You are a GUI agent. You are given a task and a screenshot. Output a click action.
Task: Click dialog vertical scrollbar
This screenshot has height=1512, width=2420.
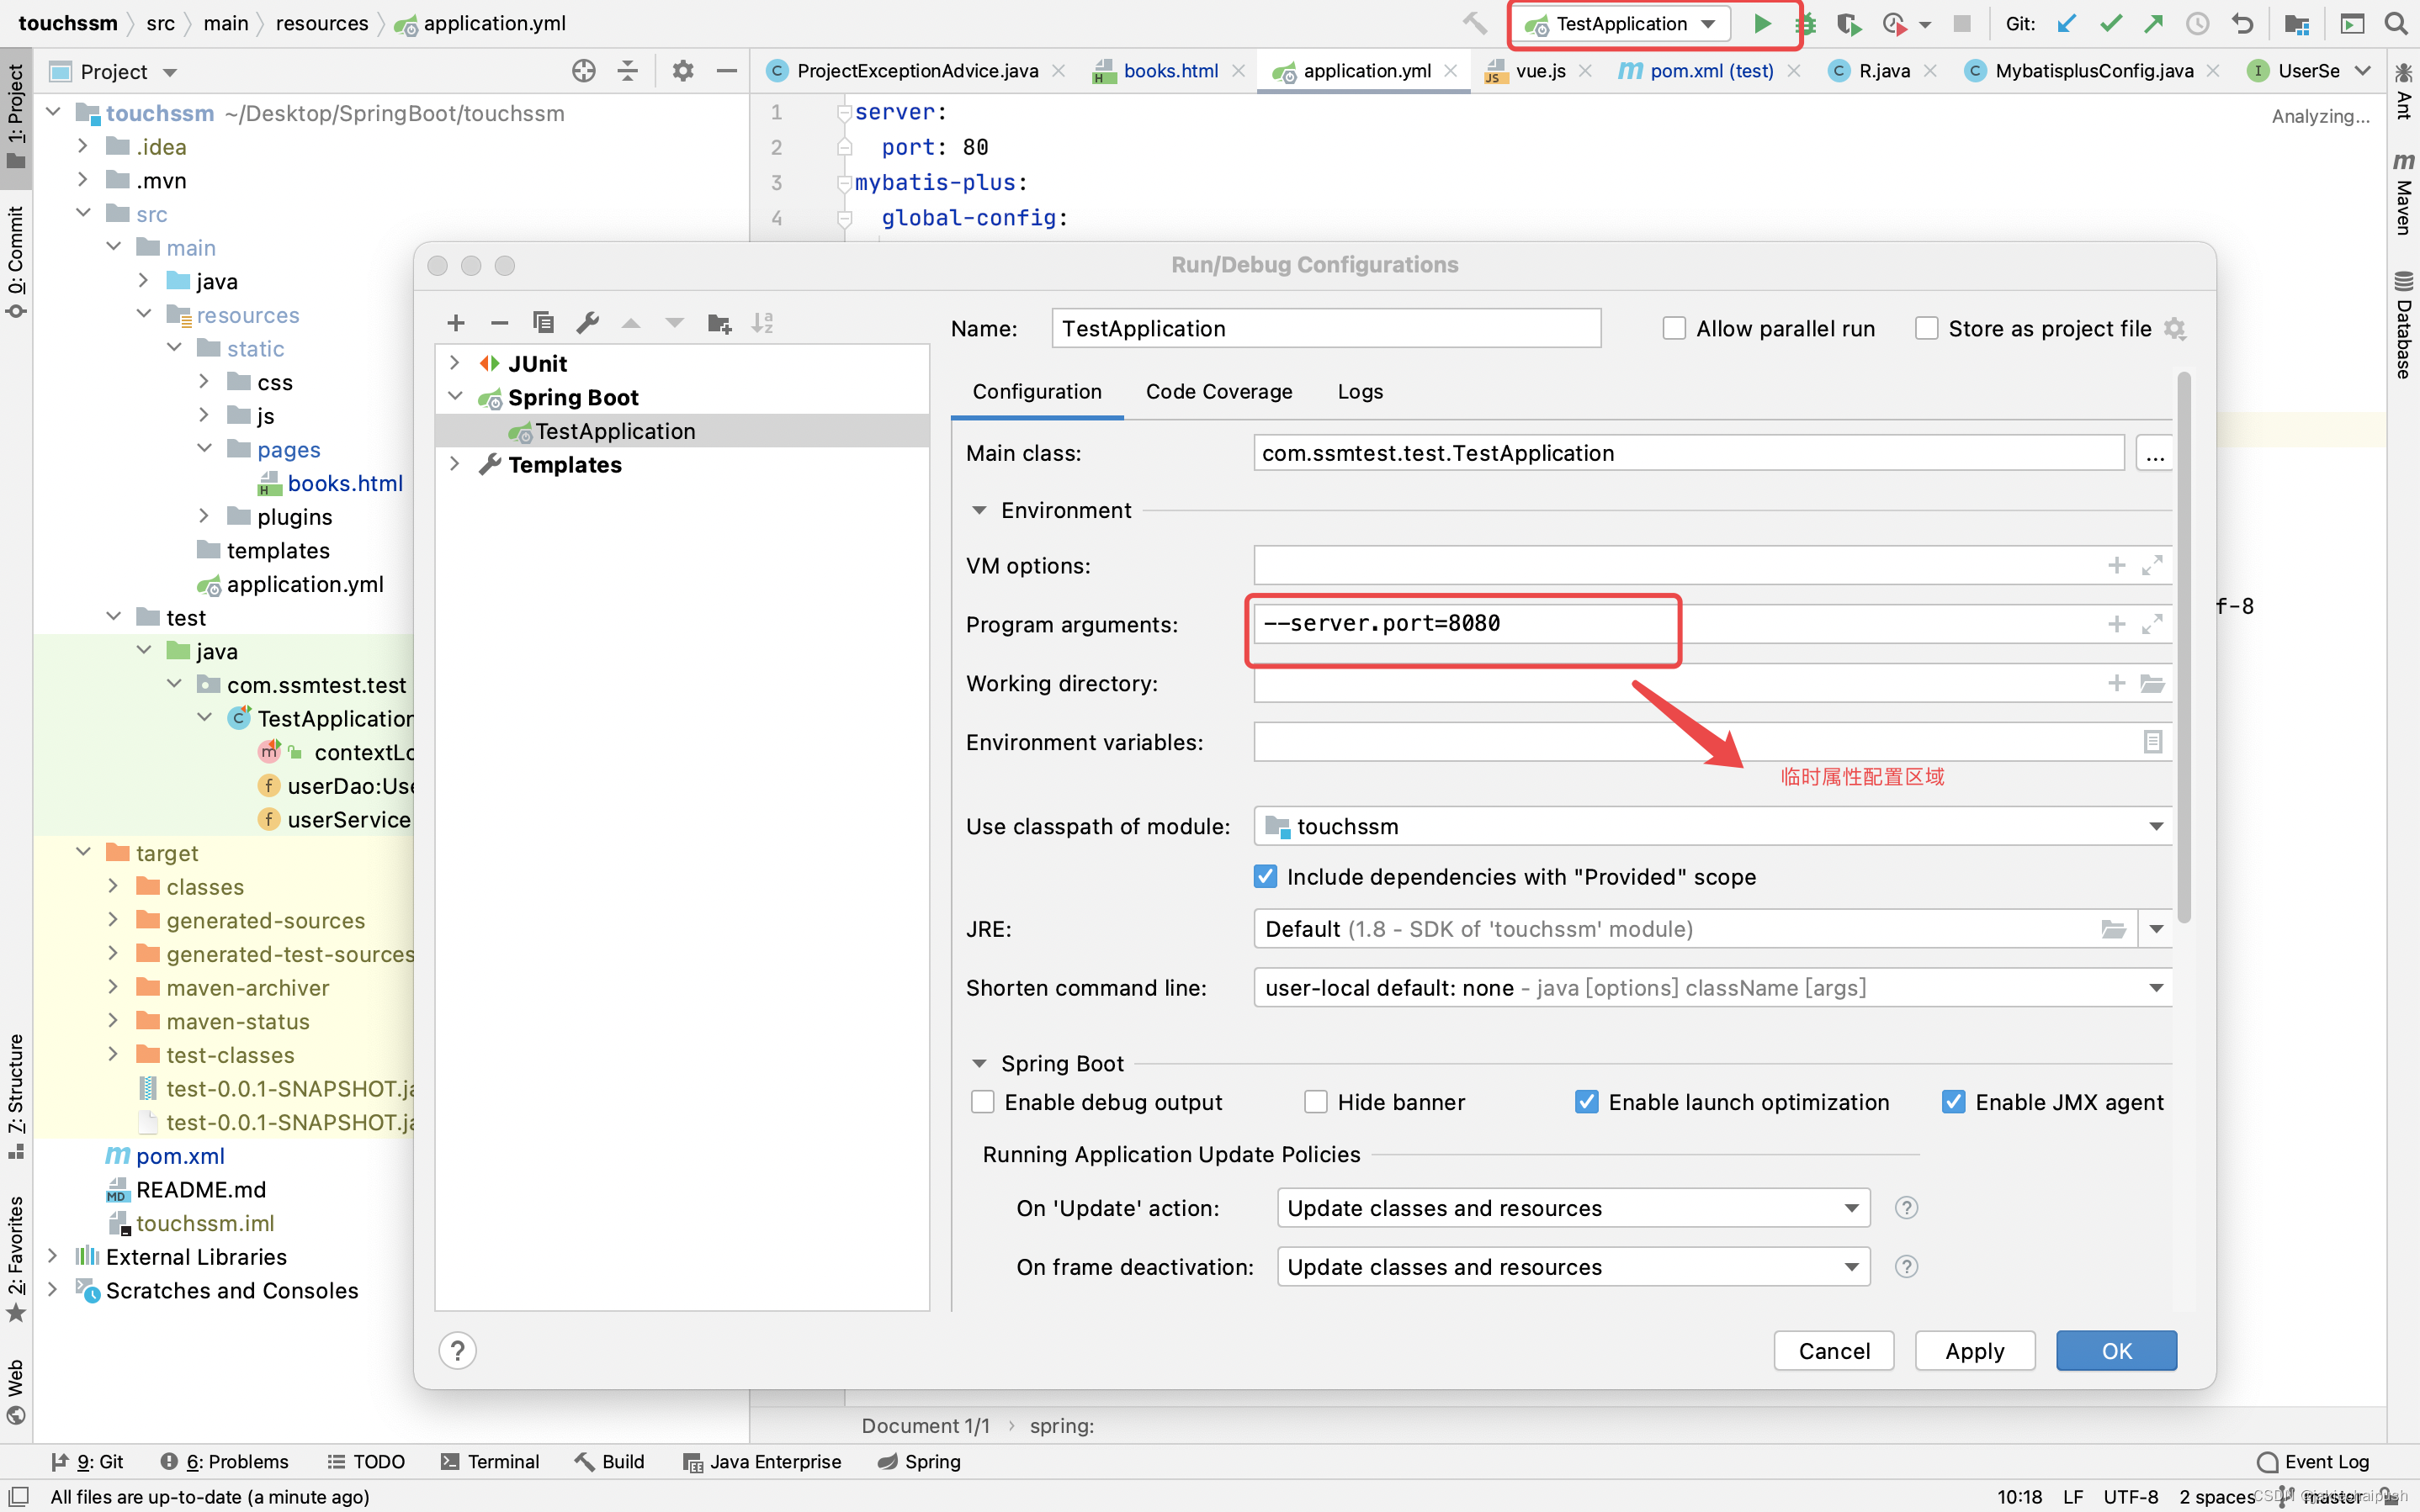[2184, 648]
